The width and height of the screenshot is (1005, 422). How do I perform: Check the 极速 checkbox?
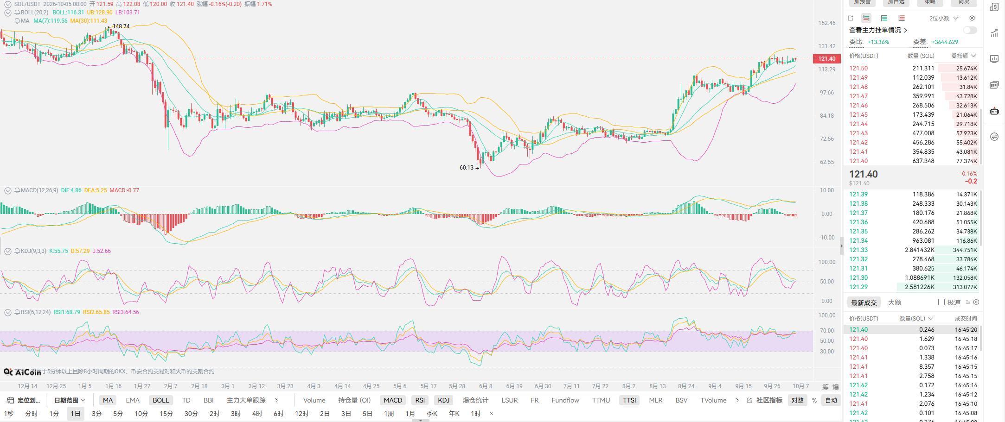tap(941, 302)
